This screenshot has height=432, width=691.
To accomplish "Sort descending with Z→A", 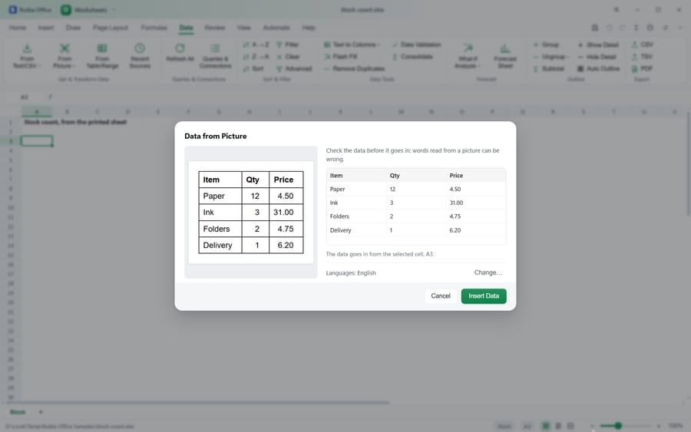I will 256,56.
